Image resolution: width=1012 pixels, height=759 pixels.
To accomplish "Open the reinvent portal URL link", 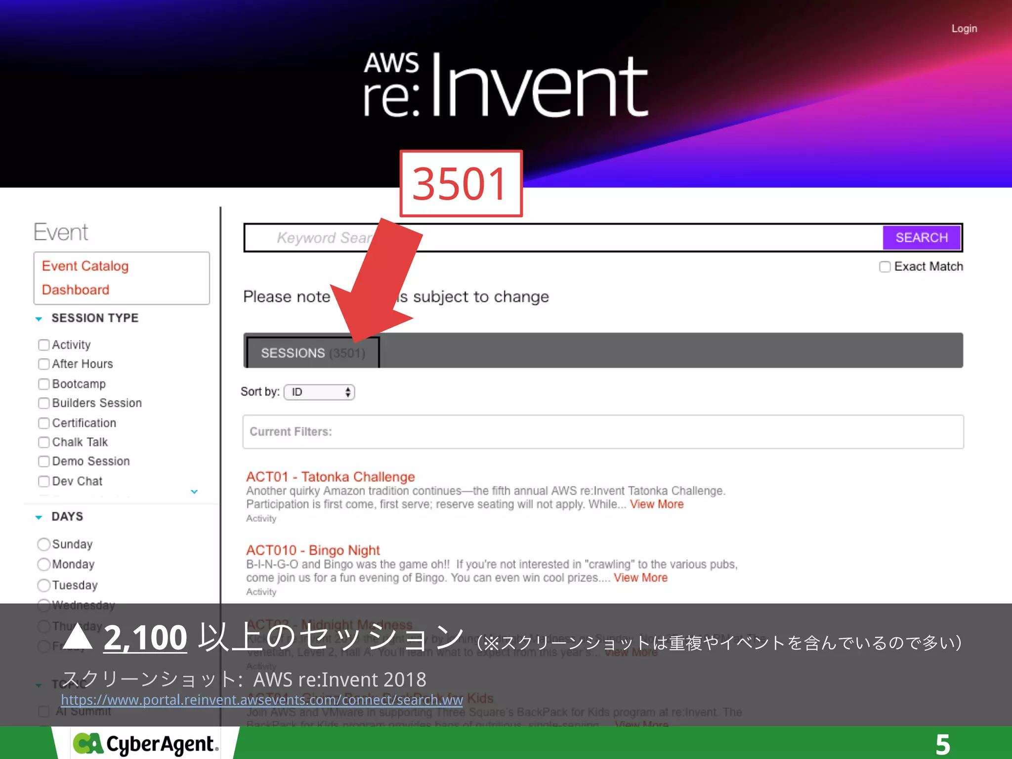I will pos(262,700).
